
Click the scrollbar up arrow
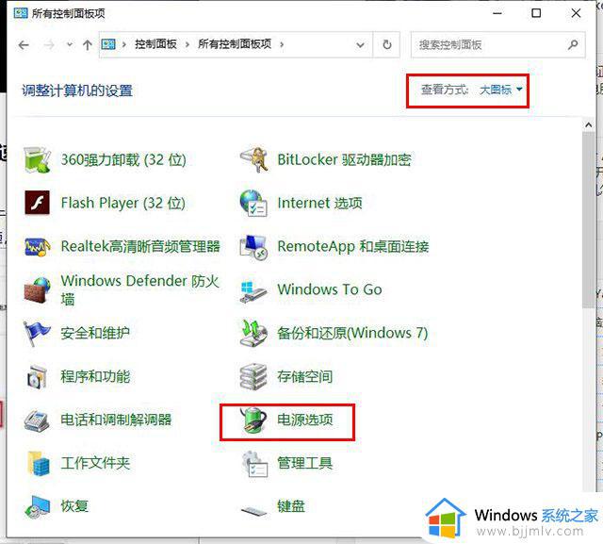tap(588, 125)
